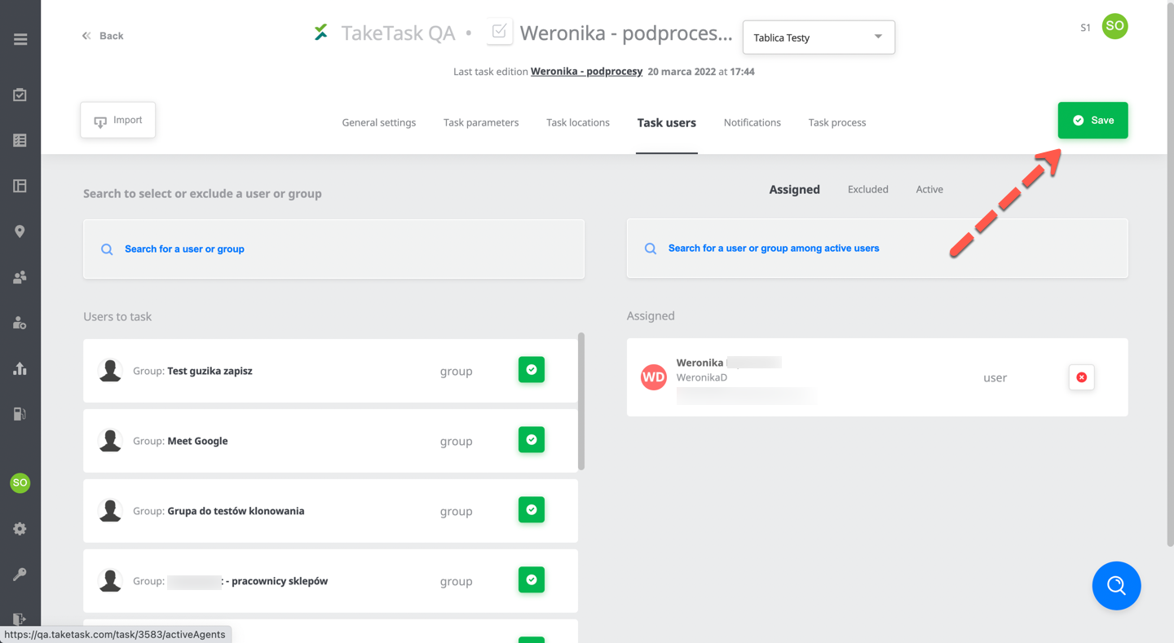Click the TakeTask logo icon
The width and height of the screenshot is (1174, 643).
[321, 33]
